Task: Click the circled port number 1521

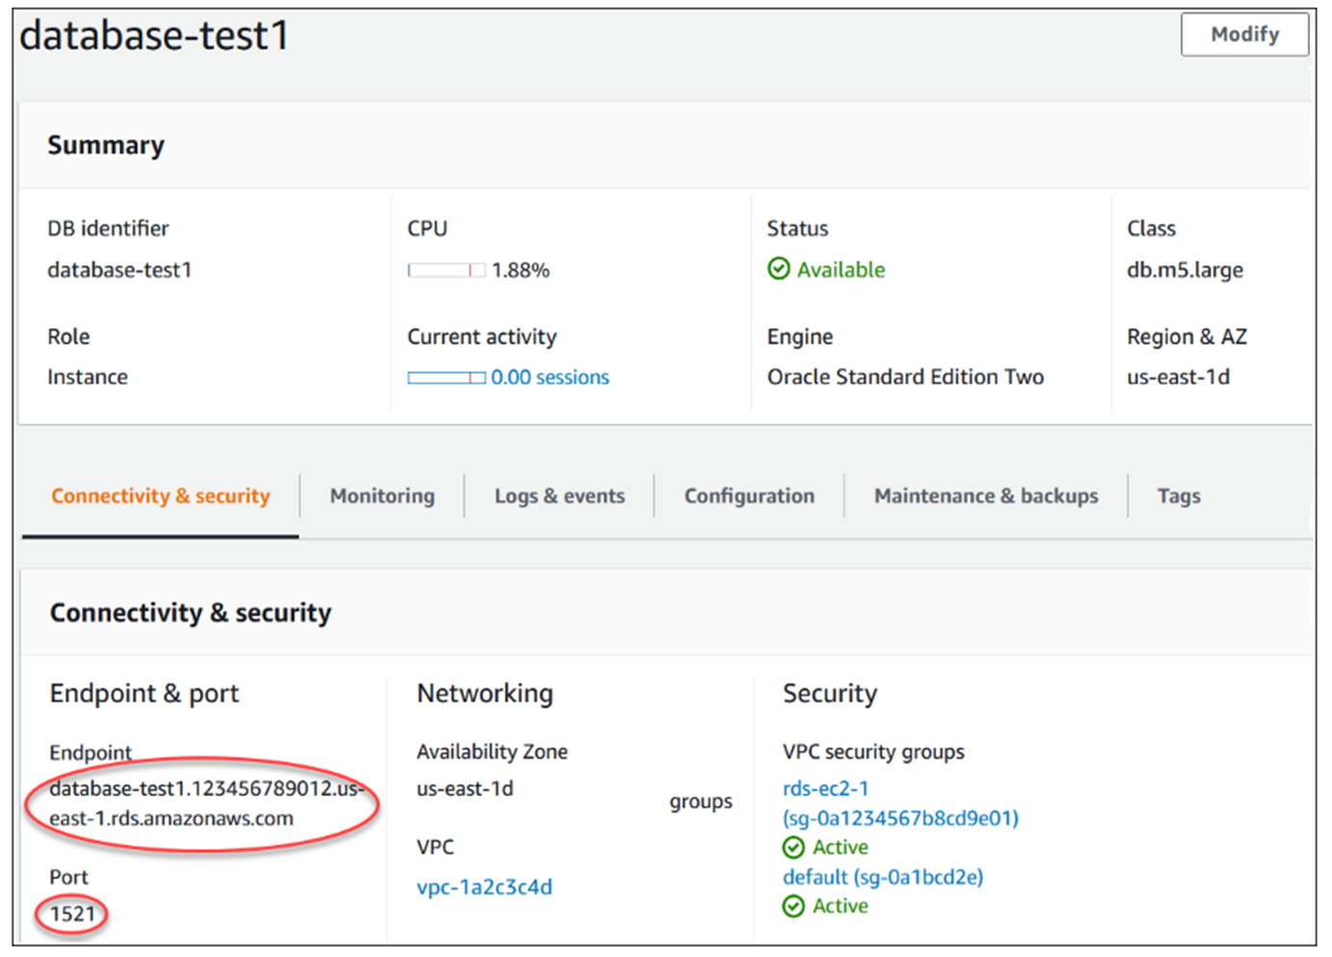Action: point(70,916)
